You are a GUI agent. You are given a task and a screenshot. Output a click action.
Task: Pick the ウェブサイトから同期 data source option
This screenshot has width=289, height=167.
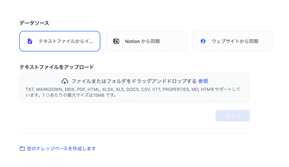[x=233, y=41]
